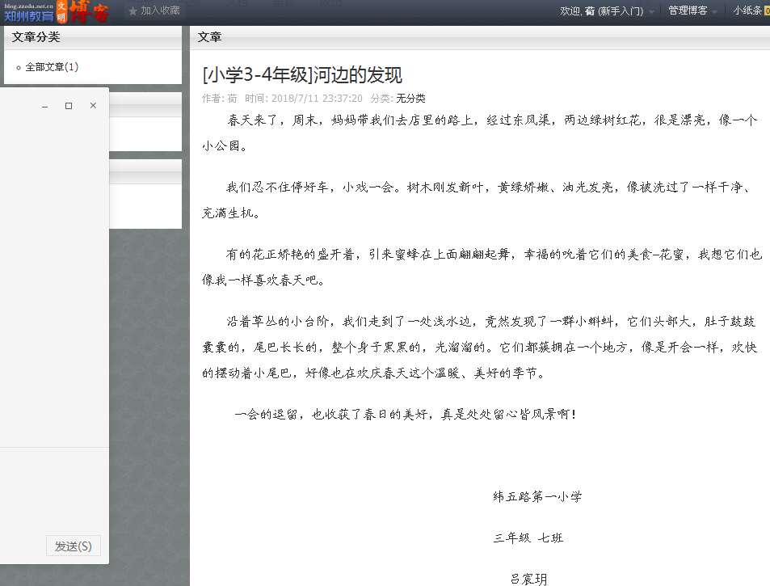Click username 荷 in the welcome bar
This screenshot has width=770, height=586.
click(590, 11)
